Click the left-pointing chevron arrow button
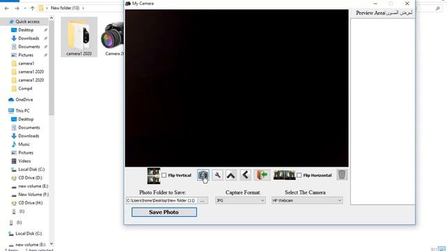The height and width of the screenshot is (251, 447). 245,175
